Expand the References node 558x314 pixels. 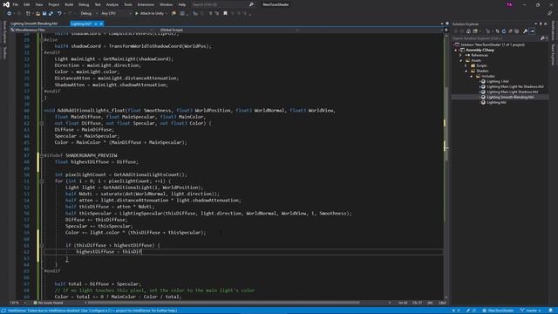(x=461, y=55)
